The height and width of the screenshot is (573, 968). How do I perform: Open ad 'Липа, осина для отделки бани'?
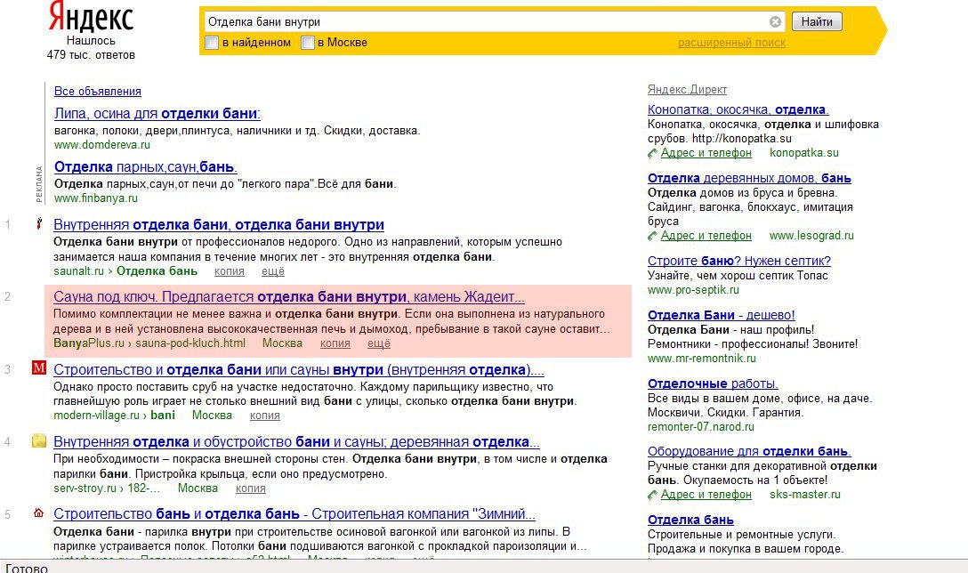point(157,114)
